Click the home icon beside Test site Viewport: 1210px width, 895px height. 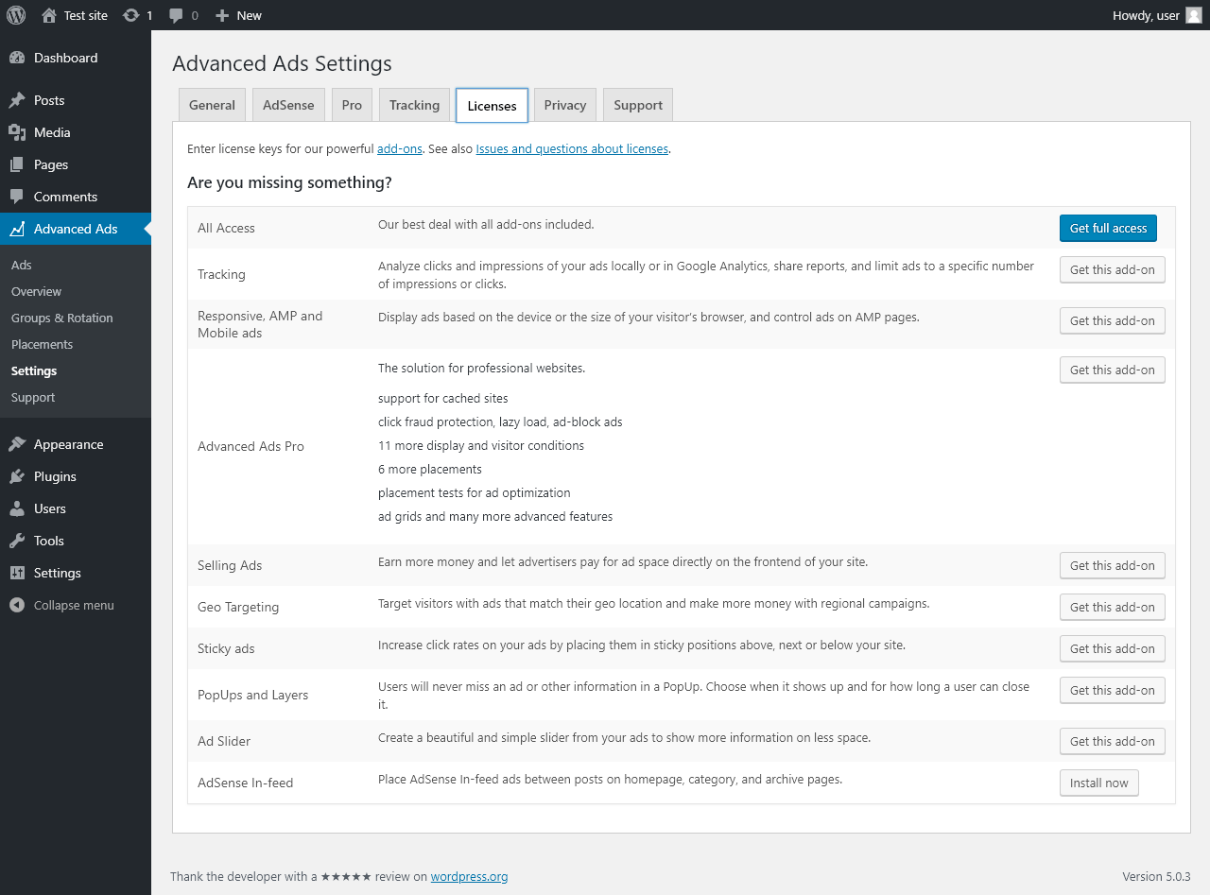coord(49,15)
